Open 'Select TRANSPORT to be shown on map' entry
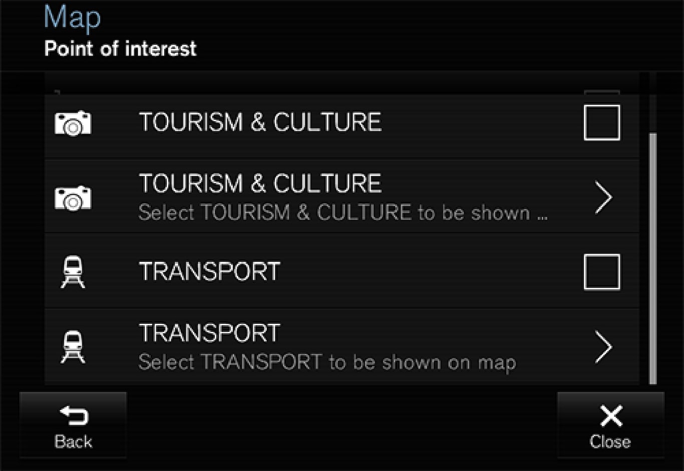Viewport: 684px width, 471px height. pos(327,362)
